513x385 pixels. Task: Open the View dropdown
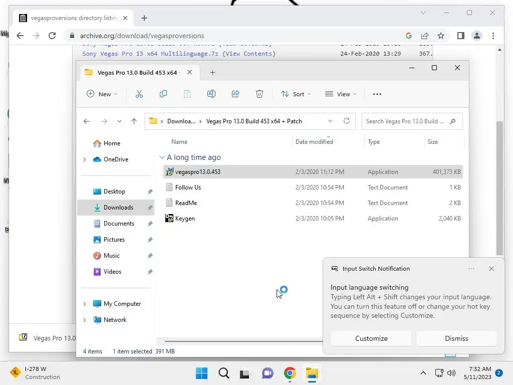point(340,94)
